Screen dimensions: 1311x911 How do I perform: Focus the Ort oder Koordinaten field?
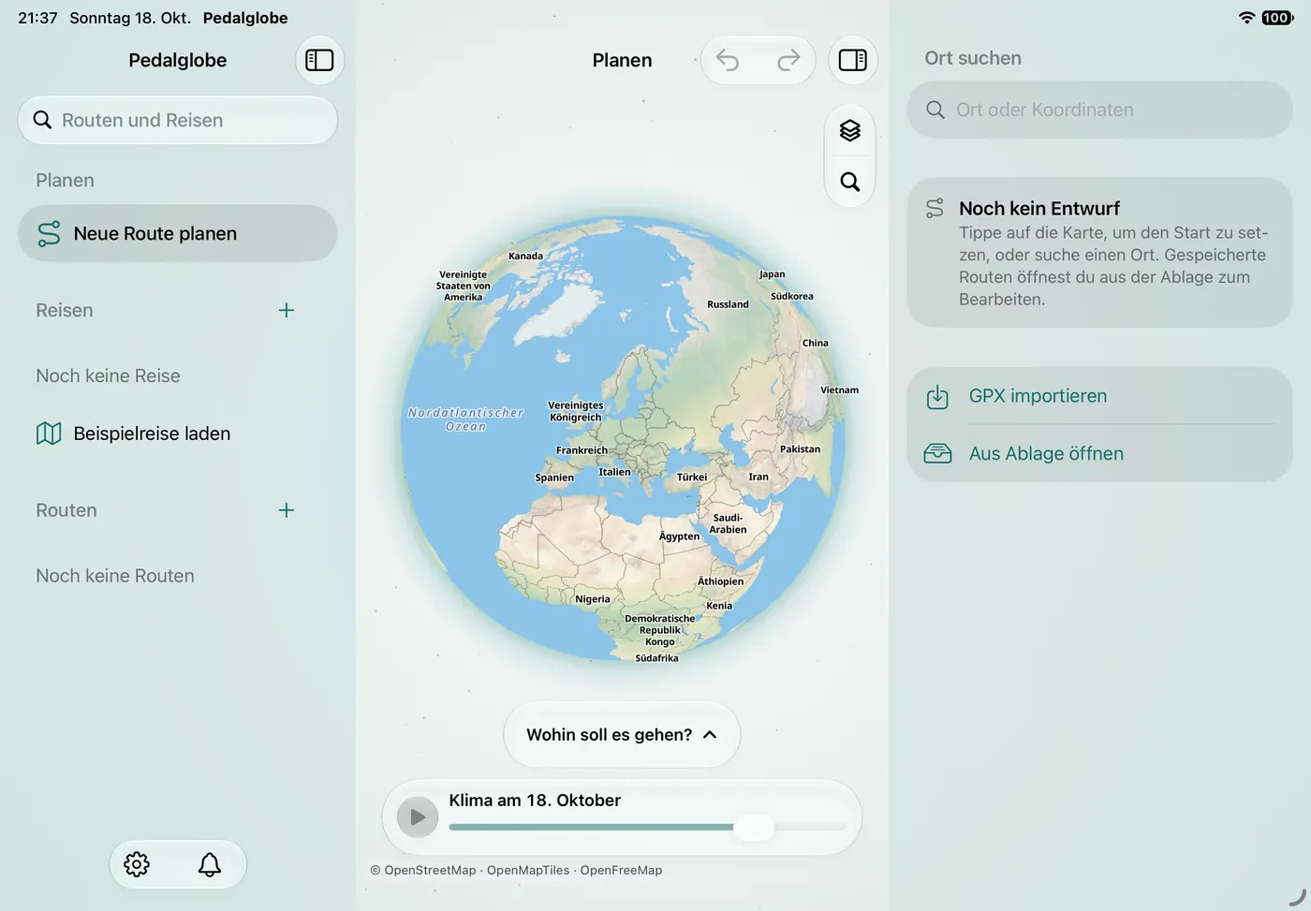point(1099,110)
